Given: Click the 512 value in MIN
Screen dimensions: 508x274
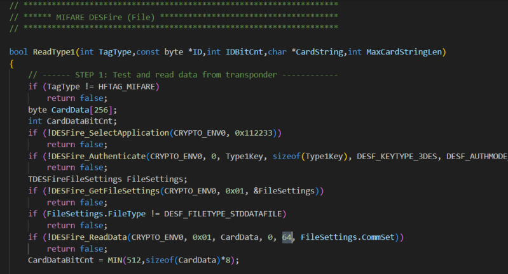Looking at the screenshot, I should click(x=134, y=260).
